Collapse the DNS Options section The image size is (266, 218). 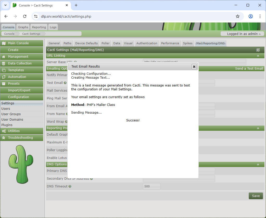tap(258, 164)
